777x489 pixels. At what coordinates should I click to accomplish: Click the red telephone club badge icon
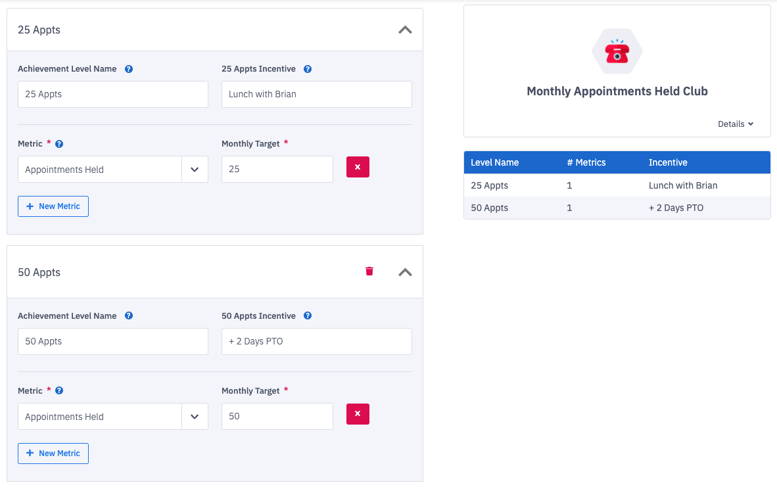tap(617, 52)
